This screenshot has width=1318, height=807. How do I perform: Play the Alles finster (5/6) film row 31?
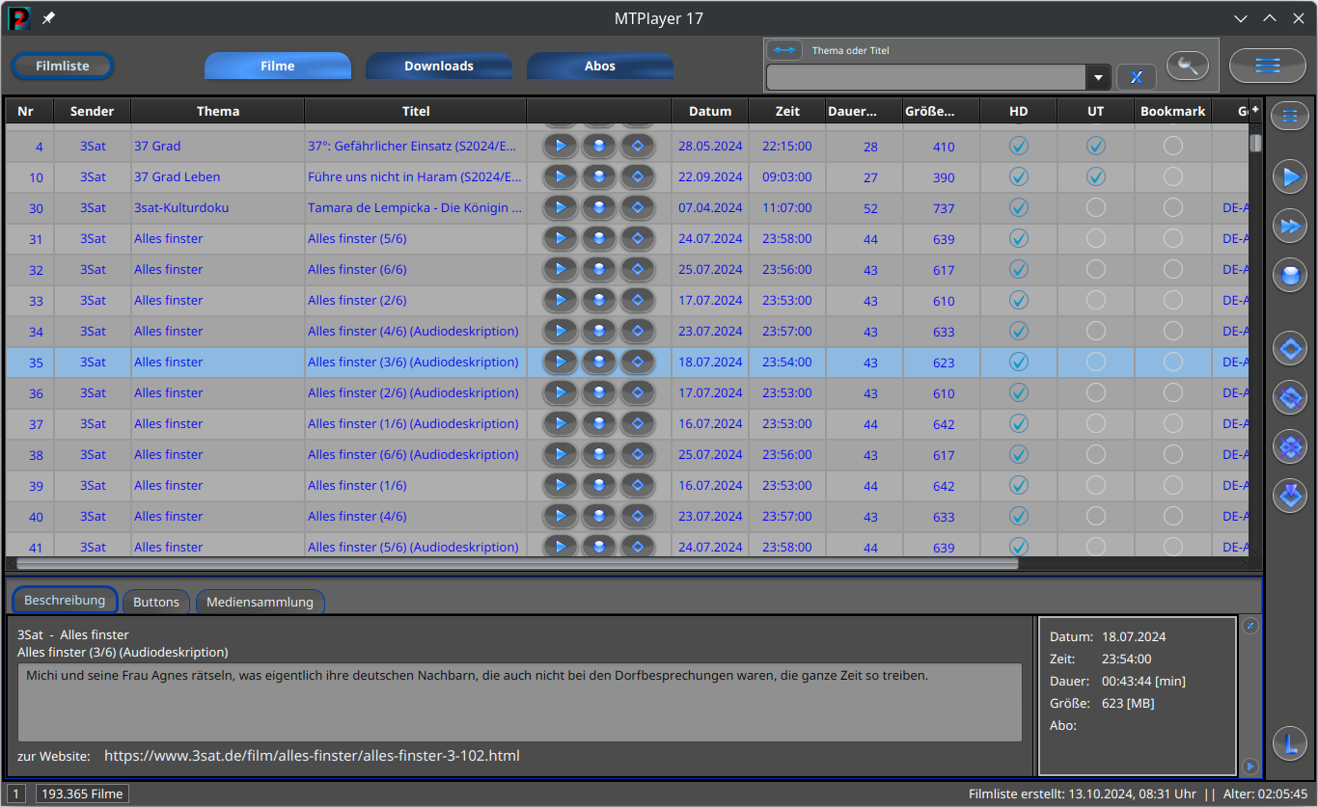(x=561, y=239)
